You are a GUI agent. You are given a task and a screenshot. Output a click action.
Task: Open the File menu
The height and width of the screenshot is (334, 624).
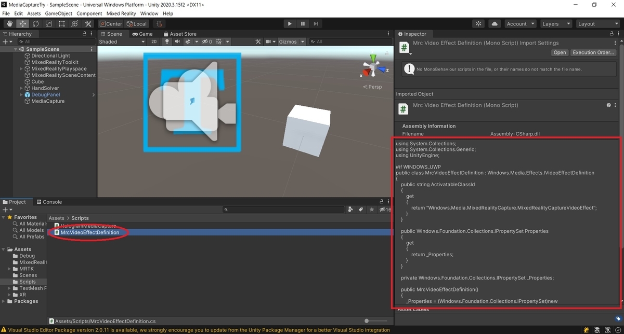tap(6, 13)
